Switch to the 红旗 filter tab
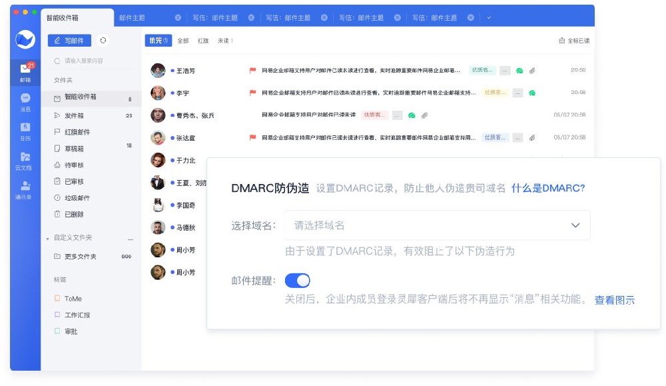Viewport: 666px width, 386px height. click(x=203, y=41)
